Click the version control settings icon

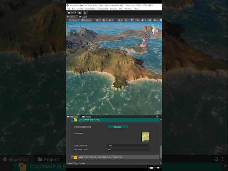(85, 13)
